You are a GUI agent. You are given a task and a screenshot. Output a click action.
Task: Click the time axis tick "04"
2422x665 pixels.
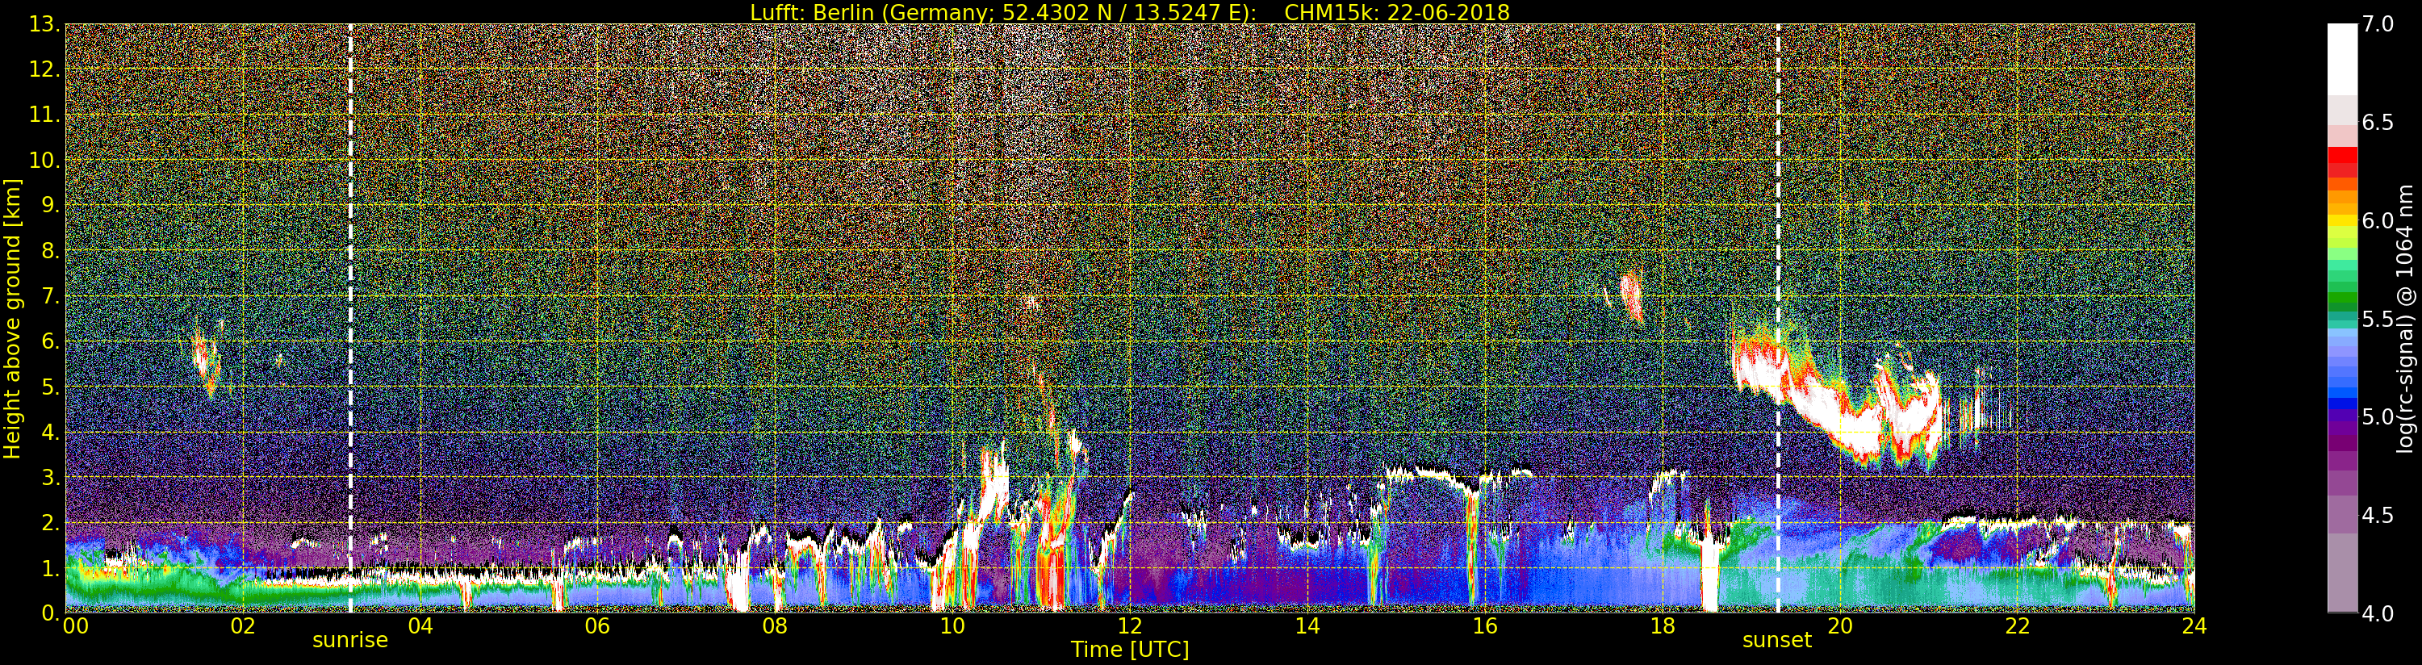(420, 625)
